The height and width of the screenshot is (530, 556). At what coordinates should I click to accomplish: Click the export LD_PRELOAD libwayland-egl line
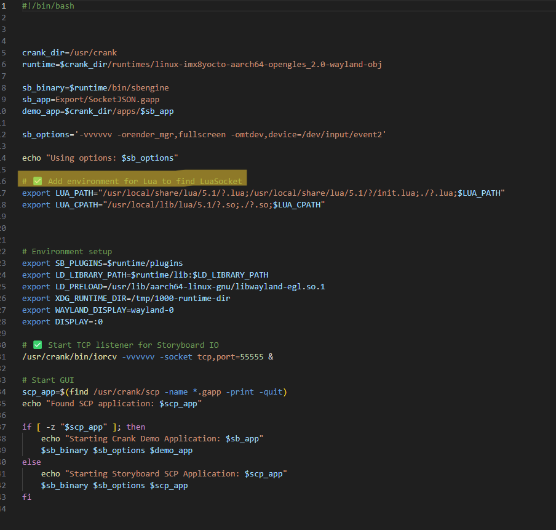click(173, 287)
